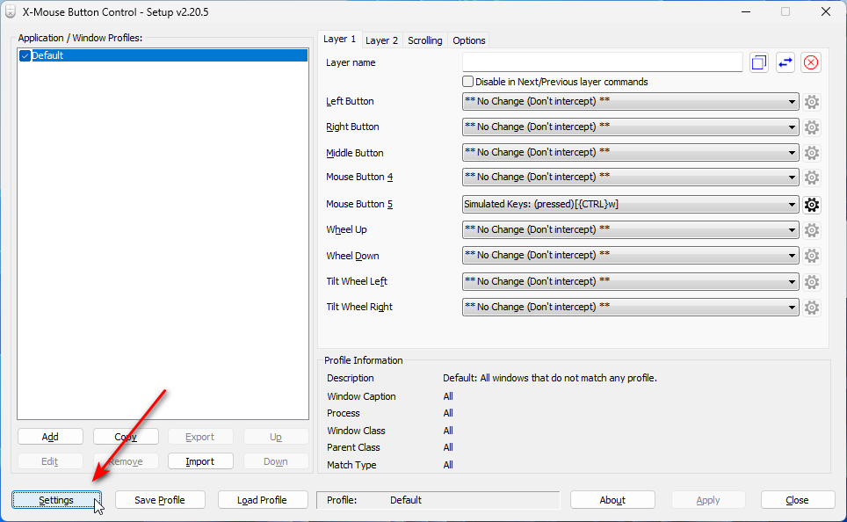This screenshot has height=522, width=847.
Task: Click the copy layer icon beside Layer name
Action: click(x=759, y=62)
